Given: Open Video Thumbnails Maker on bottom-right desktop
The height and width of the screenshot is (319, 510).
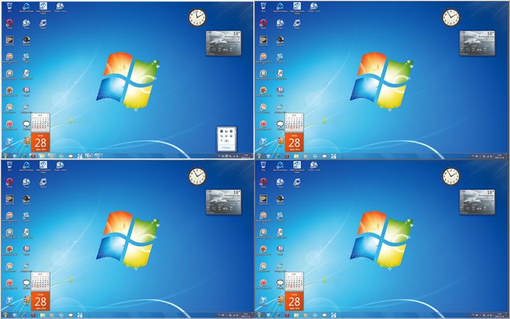Looking at the screenshot, I should click(x=297, y=167).
